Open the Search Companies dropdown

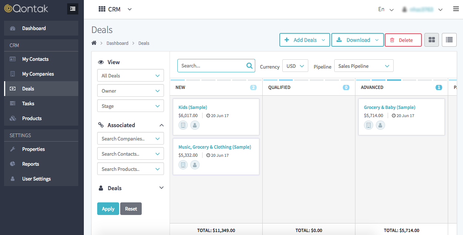click(131, 139)
